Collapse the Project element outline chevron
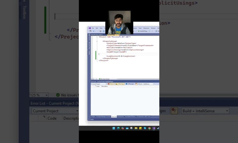The height and width of the screenshot is (143, 238). (x=97, y=37)
